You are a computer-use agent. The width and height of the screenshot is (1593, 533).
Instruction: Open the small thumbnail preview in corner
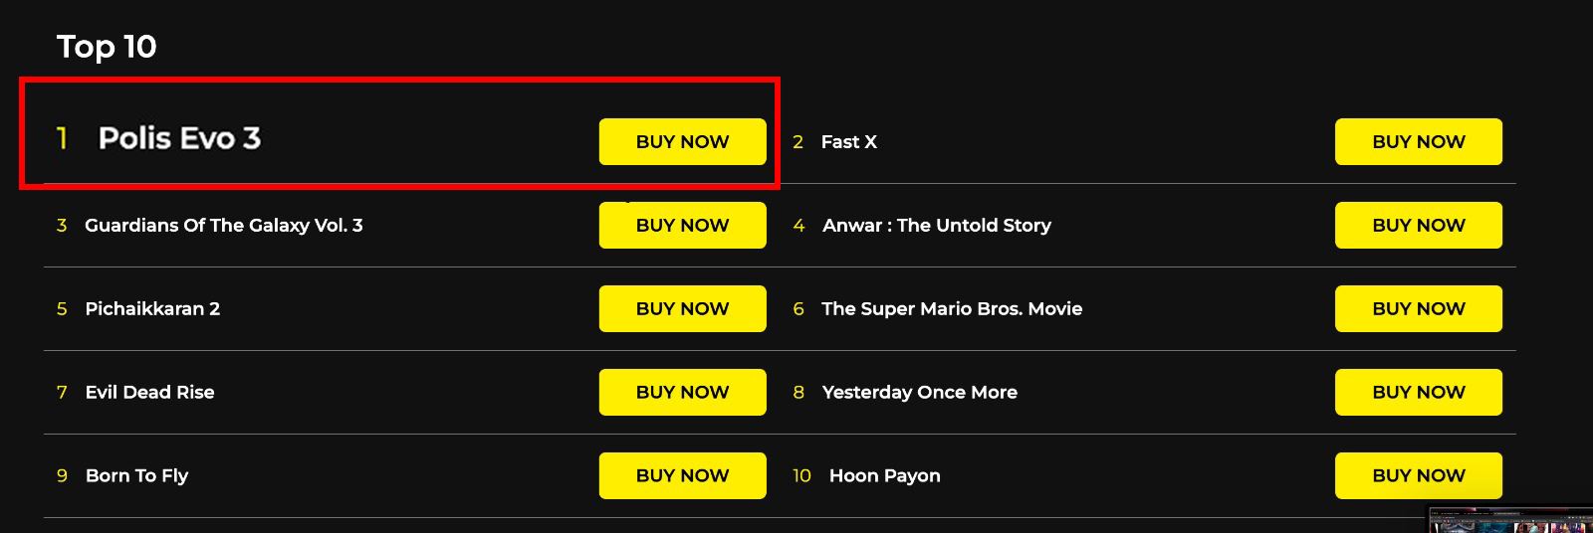(x=1509, y=520)
